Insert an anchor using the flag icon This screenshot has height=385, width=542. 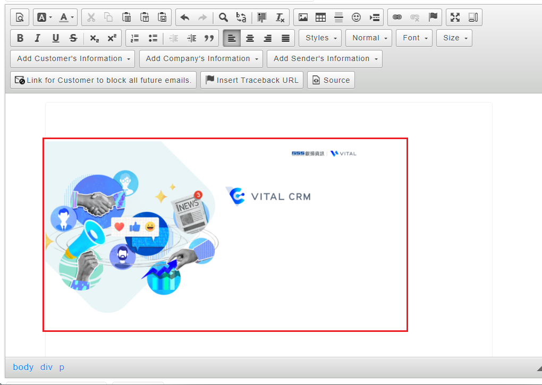tap(433, 18)
